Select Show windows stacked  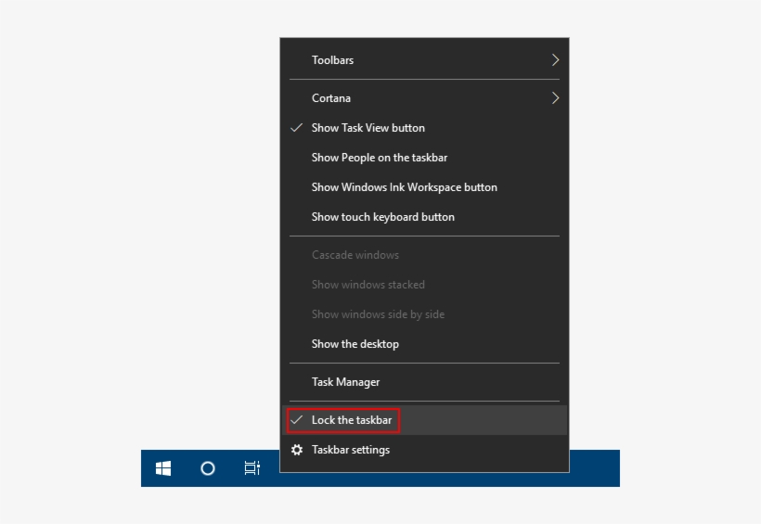368,285
